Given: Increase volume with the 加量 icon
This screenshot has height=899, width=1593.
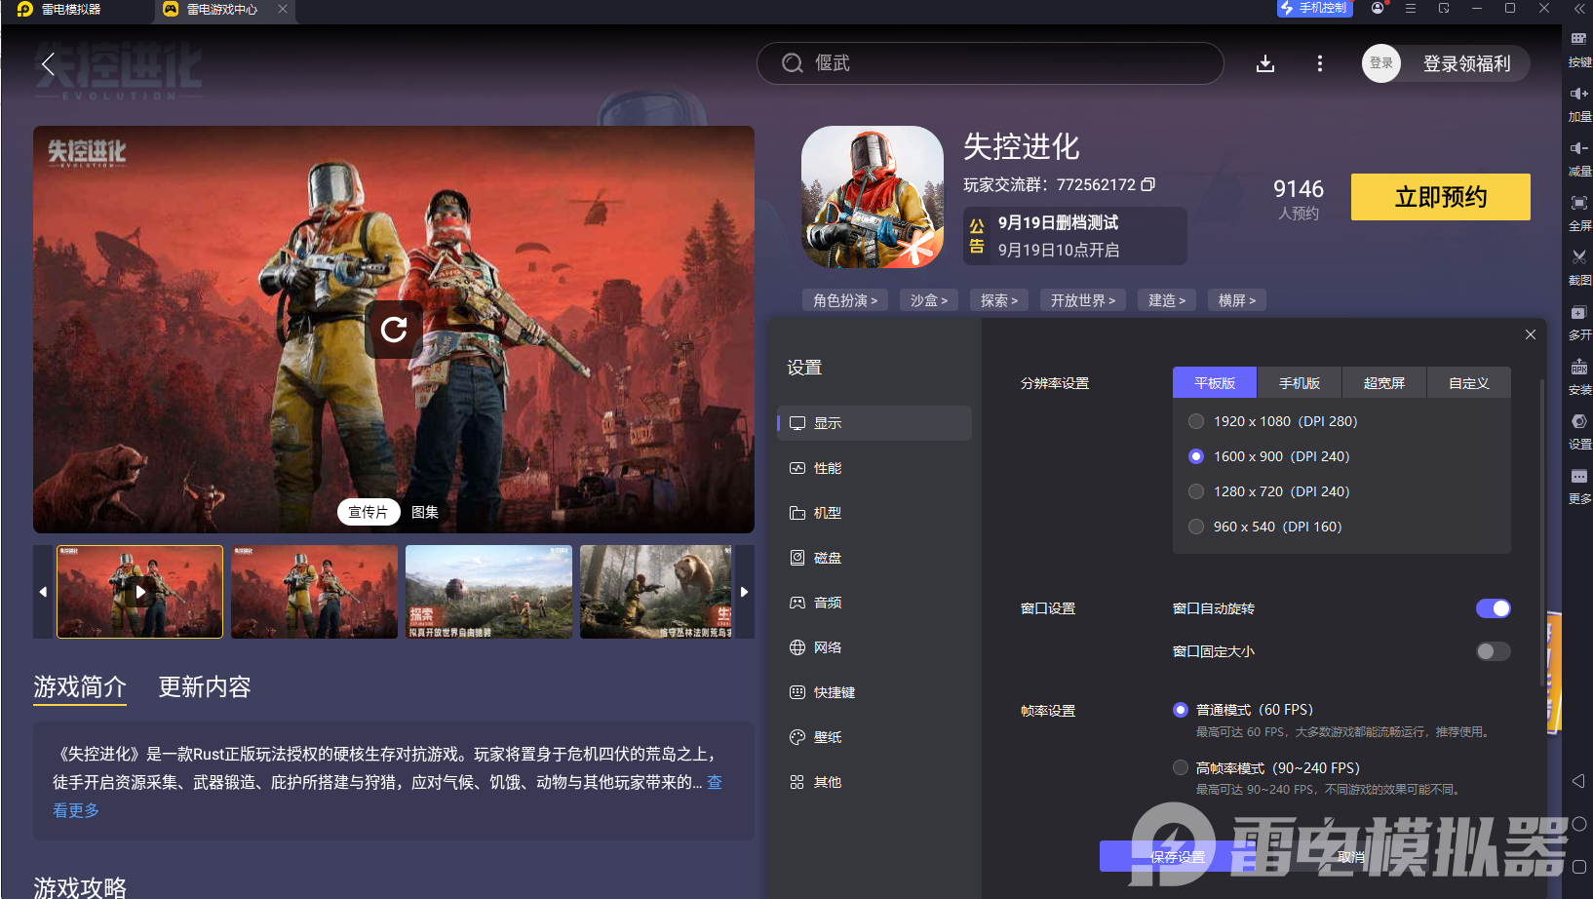Looking at the screenshot, I should pyautogui.click(x=1579, y=101).
